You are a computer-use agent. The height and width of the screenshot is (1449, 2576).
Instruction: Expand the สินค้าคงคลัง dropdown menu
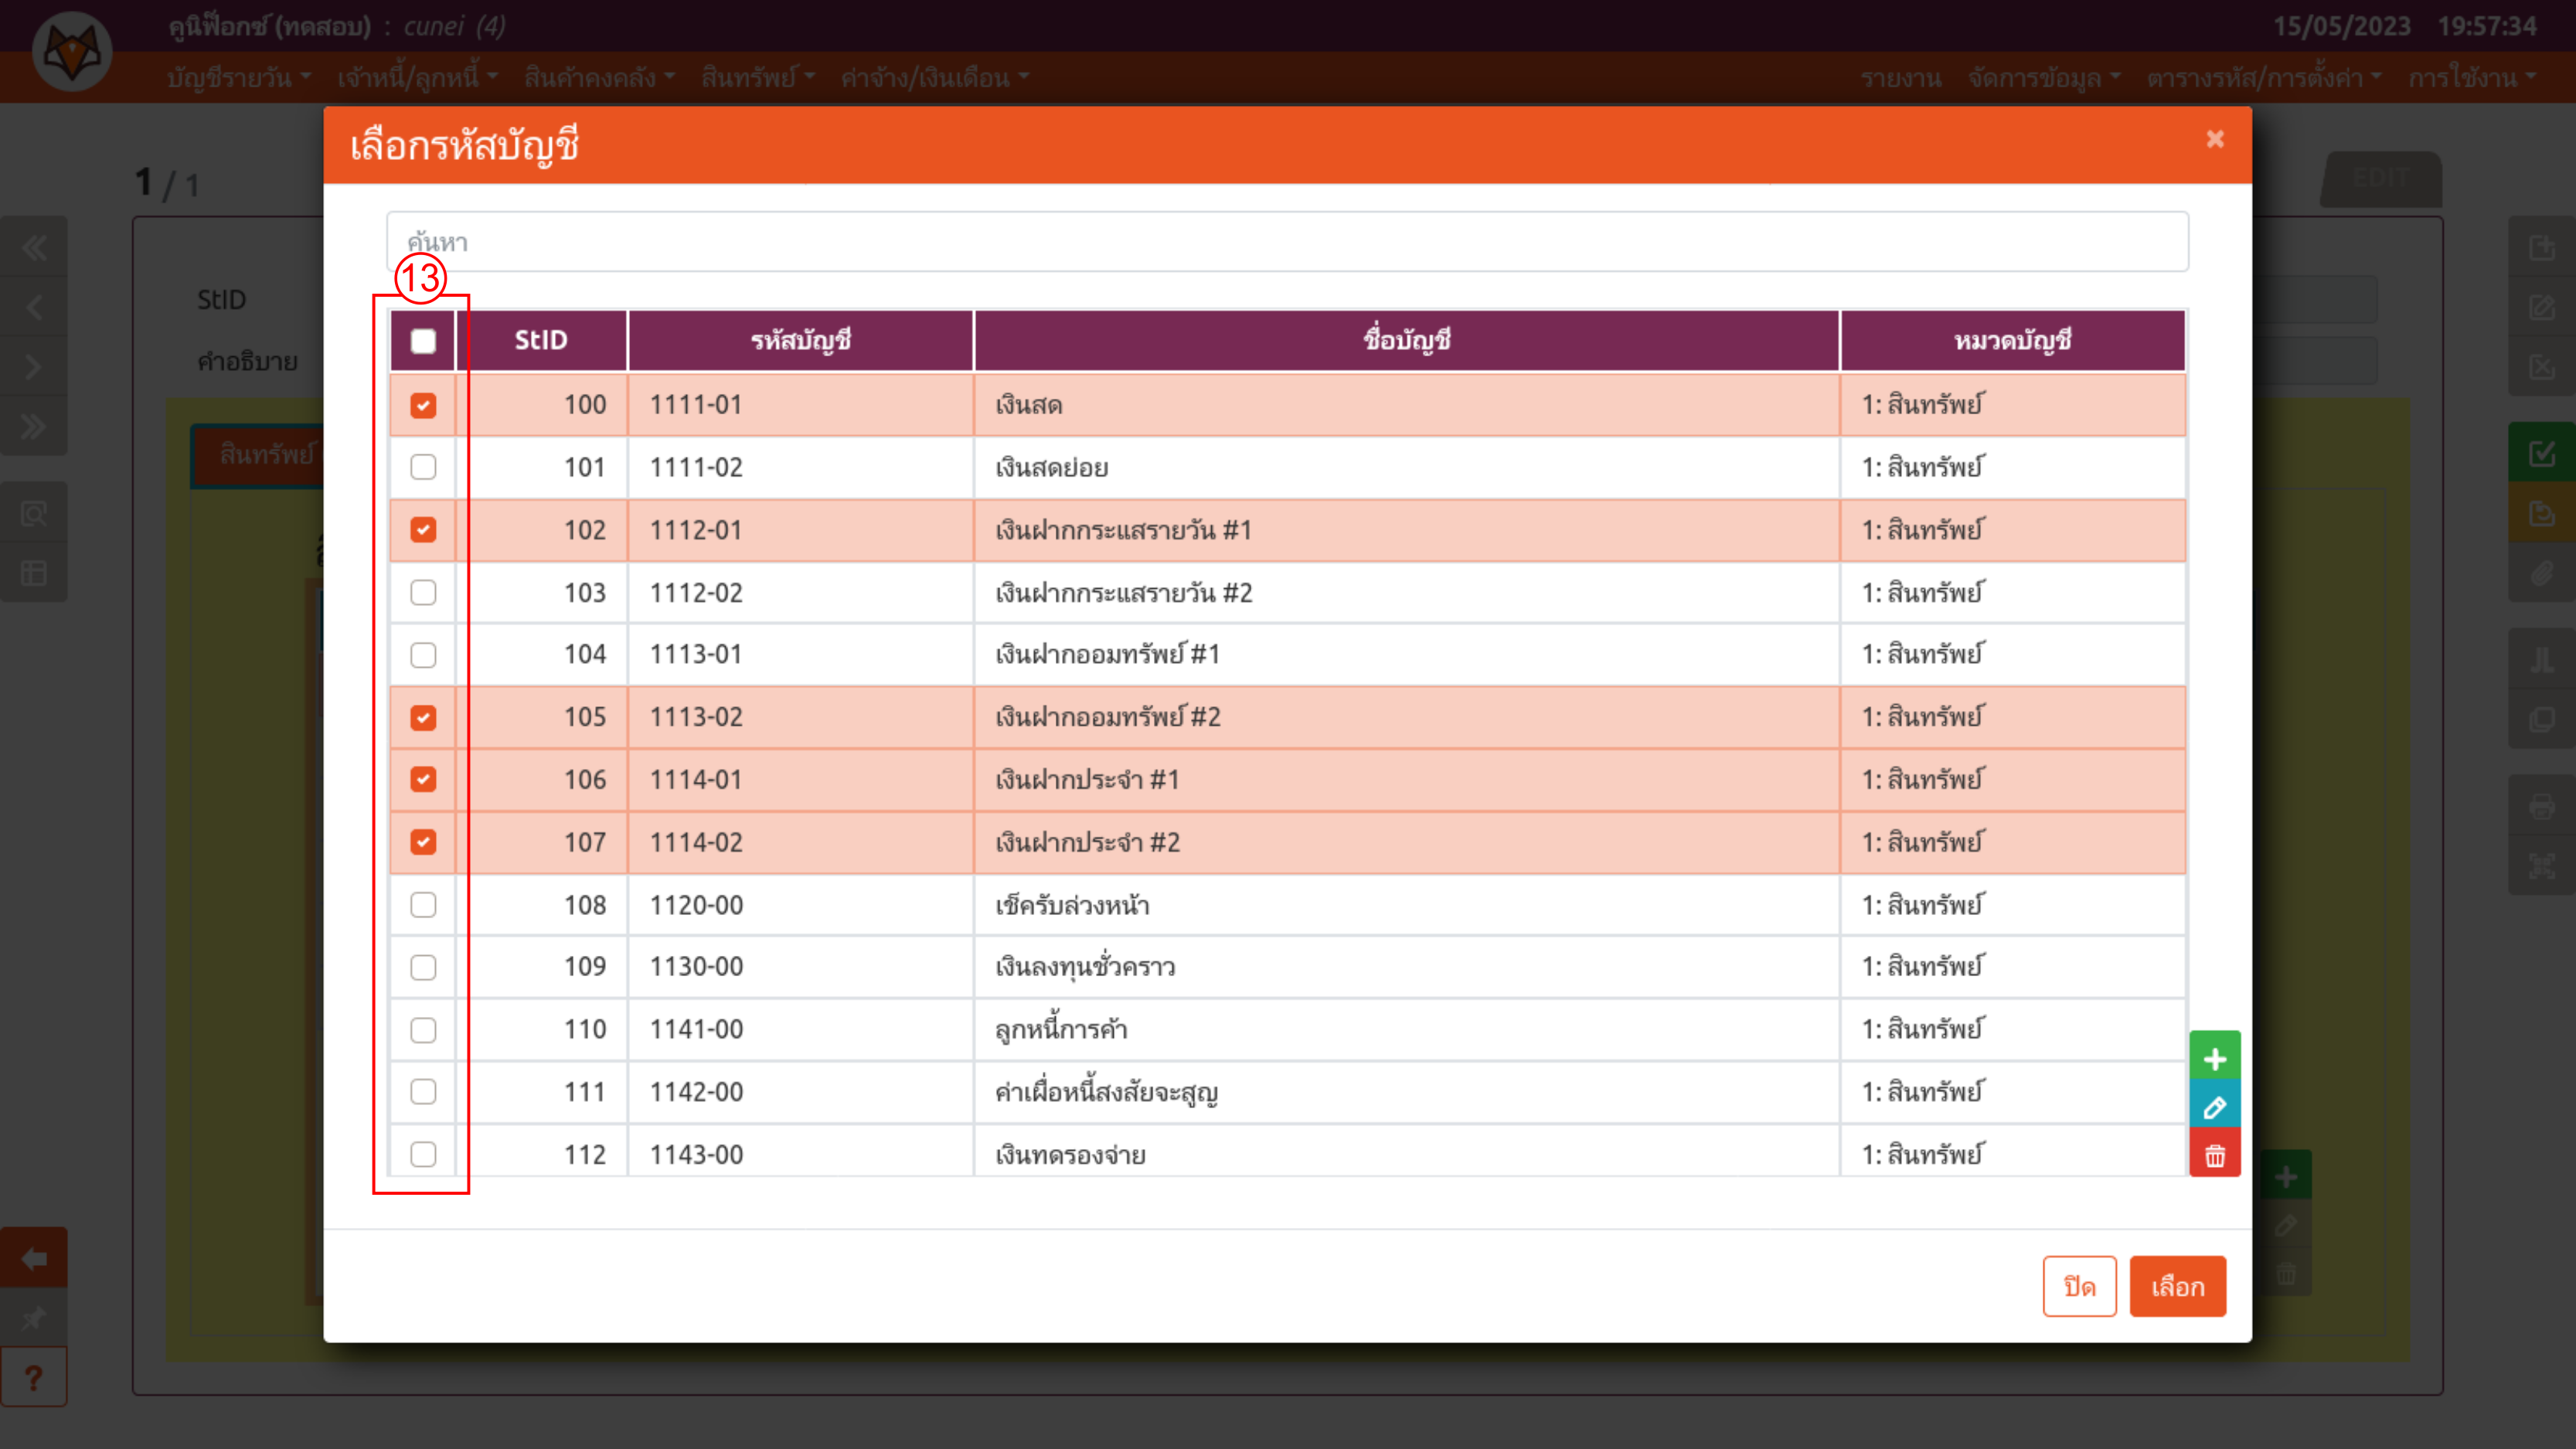pos(599,77)
